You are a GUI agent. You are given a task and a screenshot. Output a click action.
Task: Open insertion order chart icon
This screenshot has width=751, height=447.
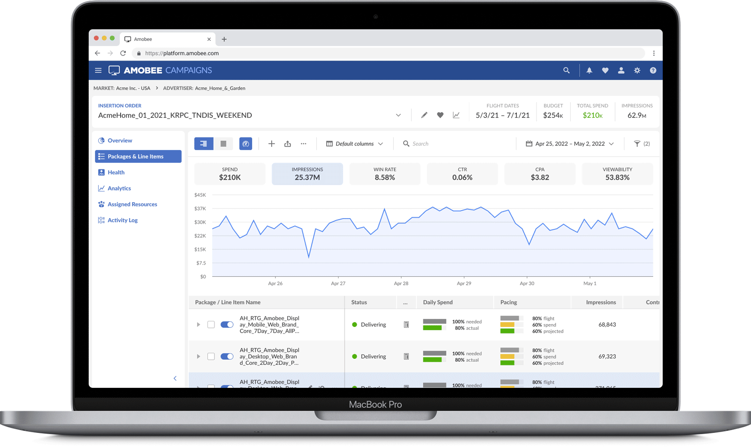click(x=456, y=115)
